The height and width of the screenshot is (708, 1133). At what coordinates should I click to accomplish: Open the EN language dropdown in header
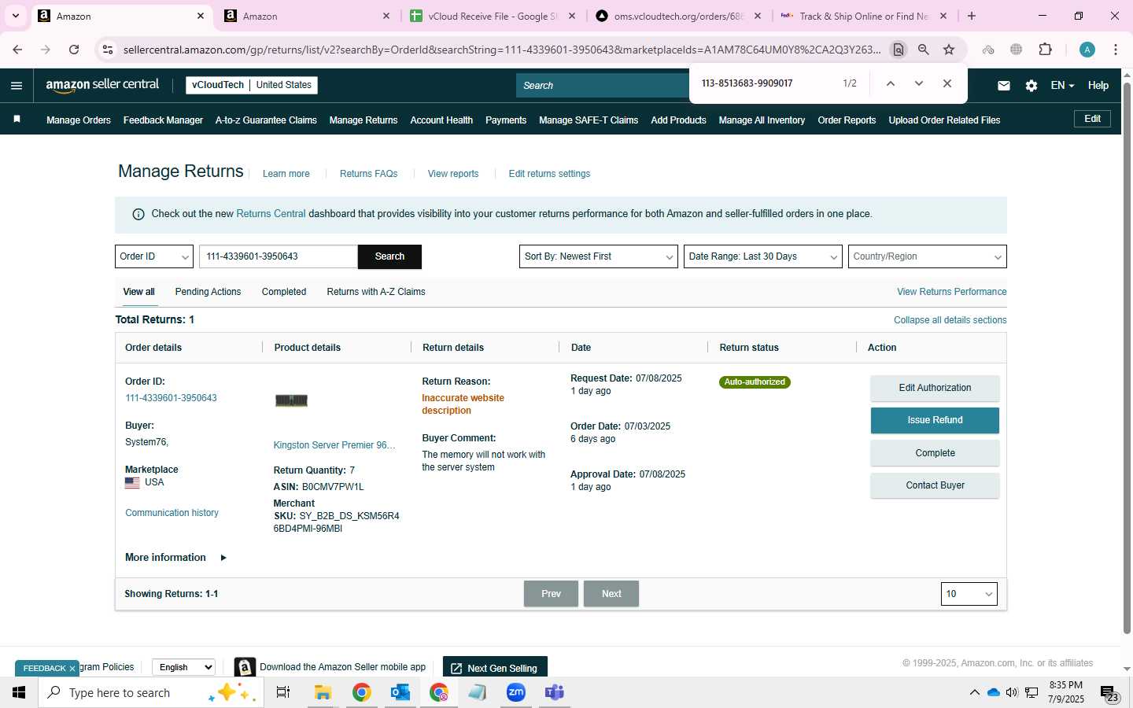1062,85
